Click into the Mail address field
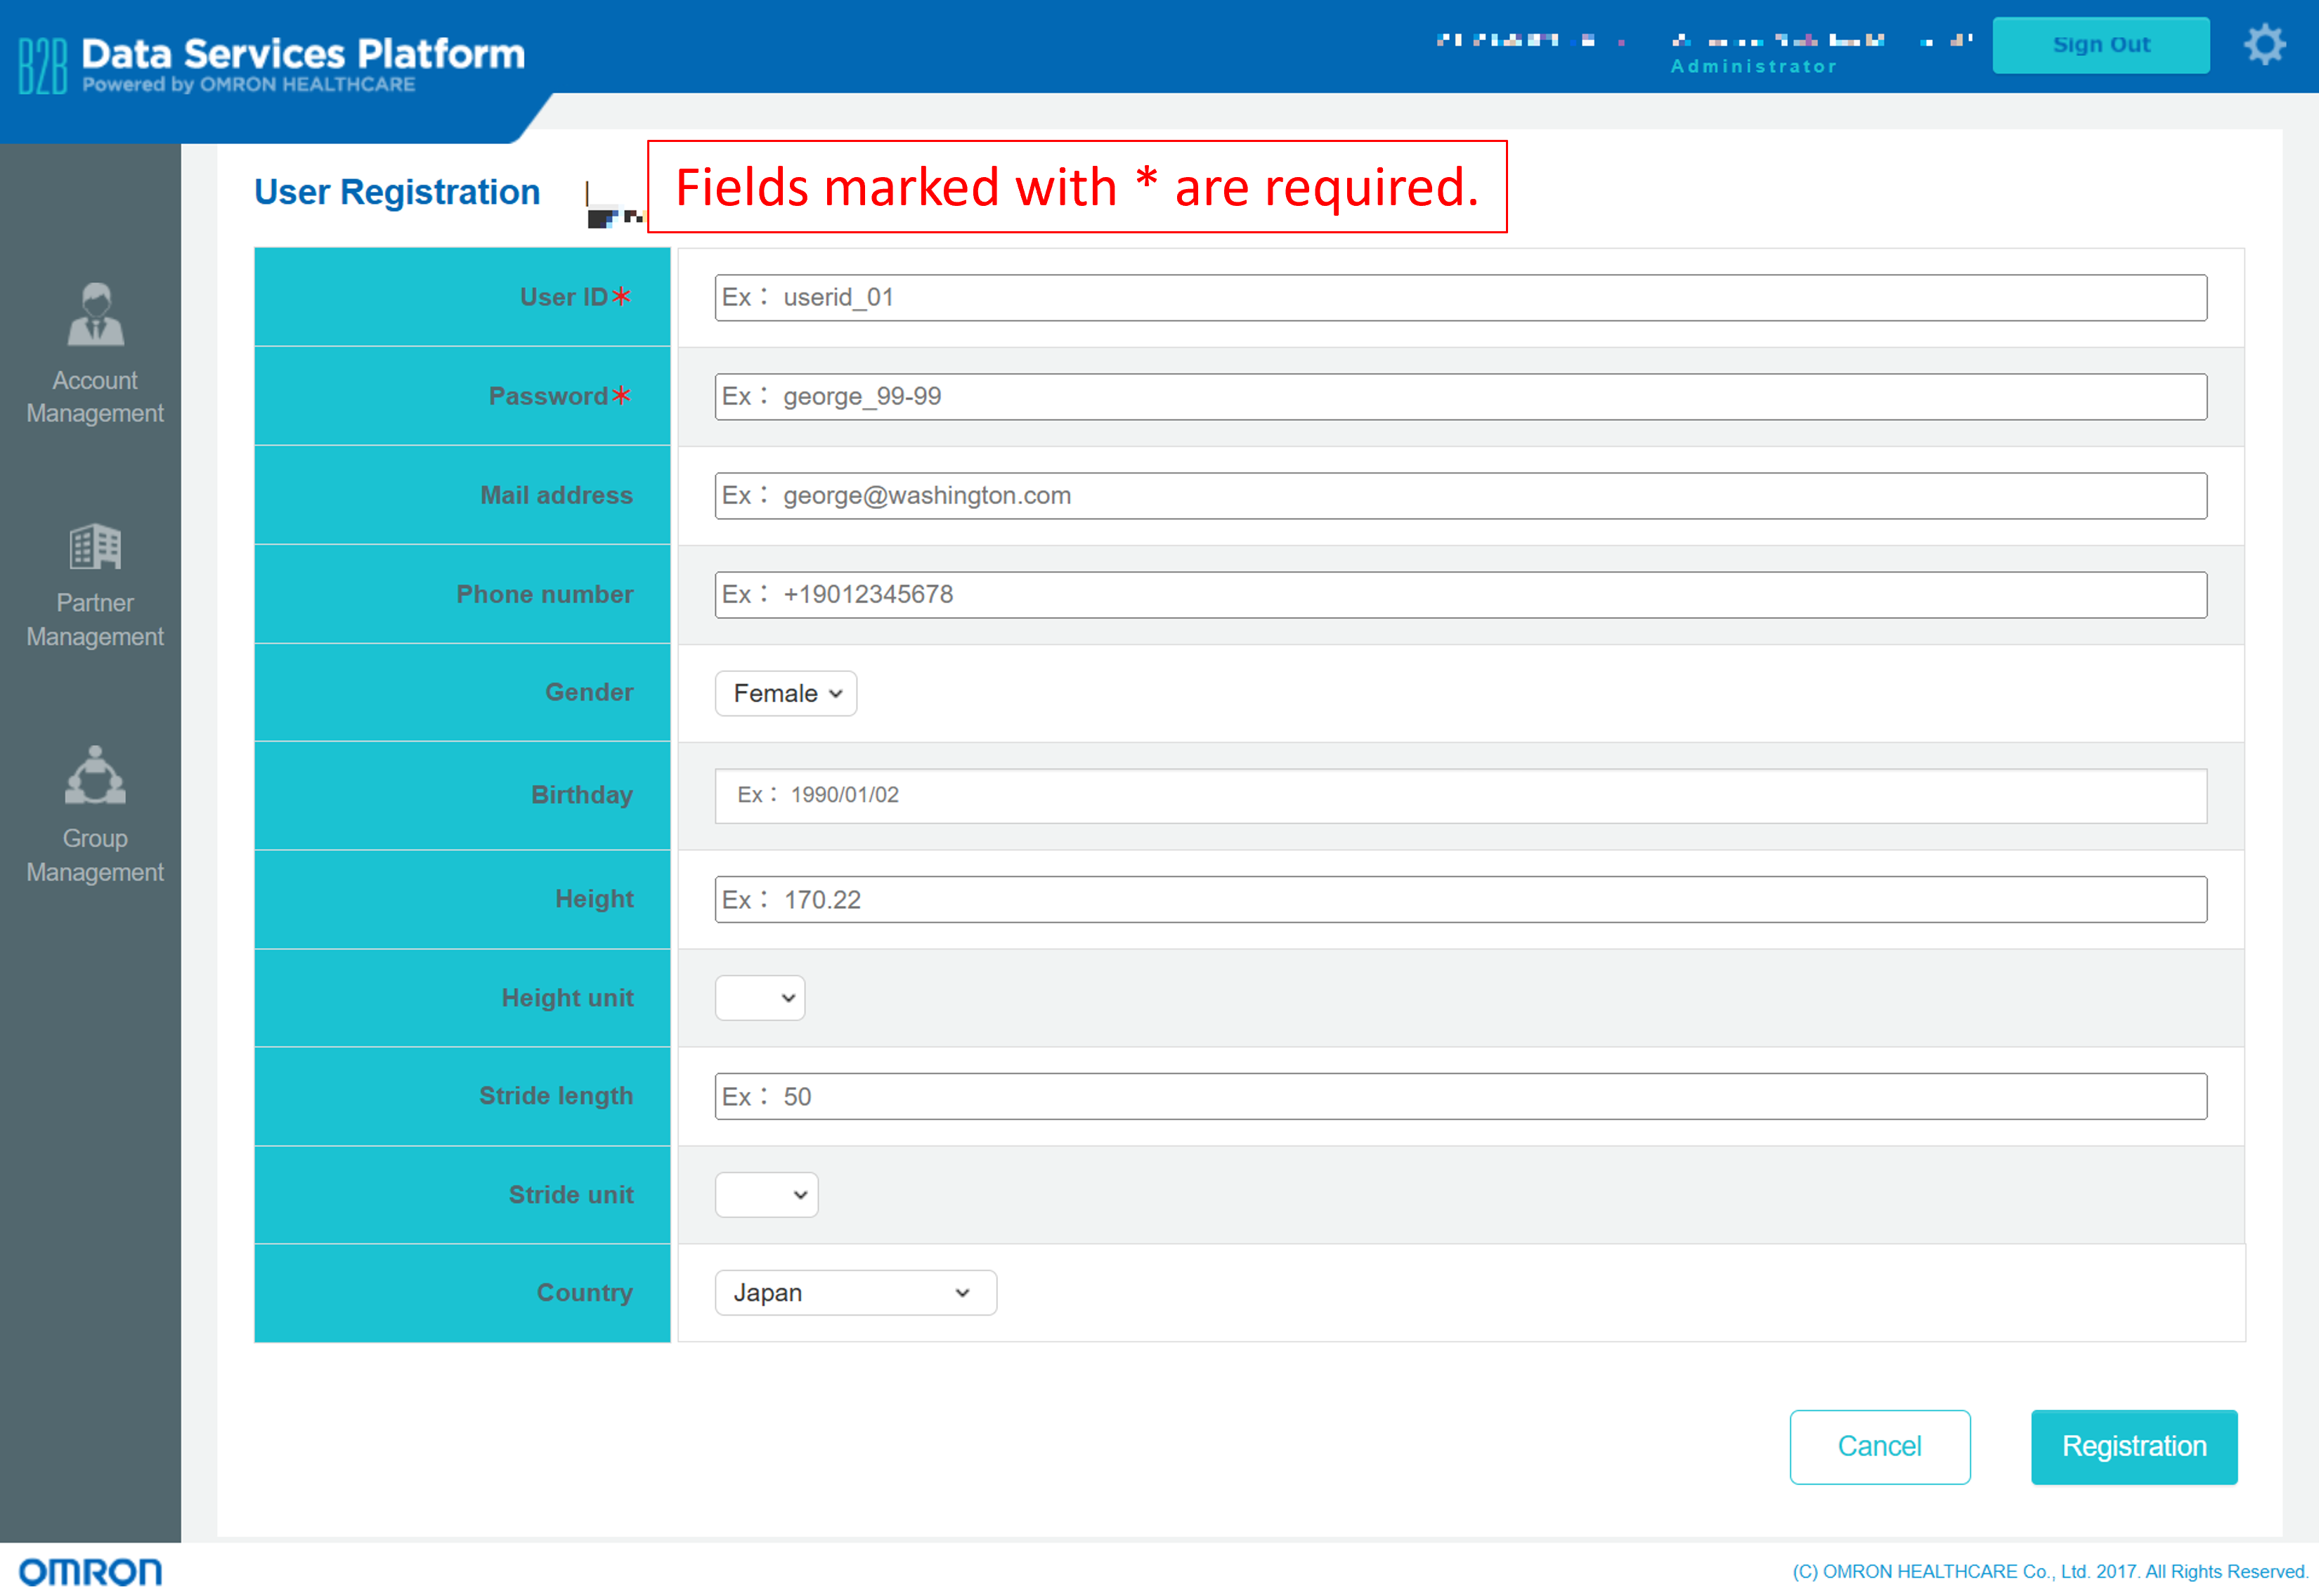The width and height of the screenshot is (2319, 1596). 1460,496
